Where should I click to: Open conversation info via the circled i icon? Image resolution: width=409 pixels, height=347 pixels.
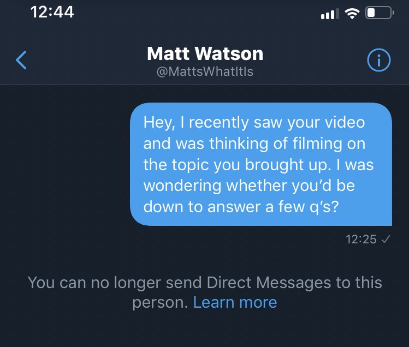tap(379, 60)
